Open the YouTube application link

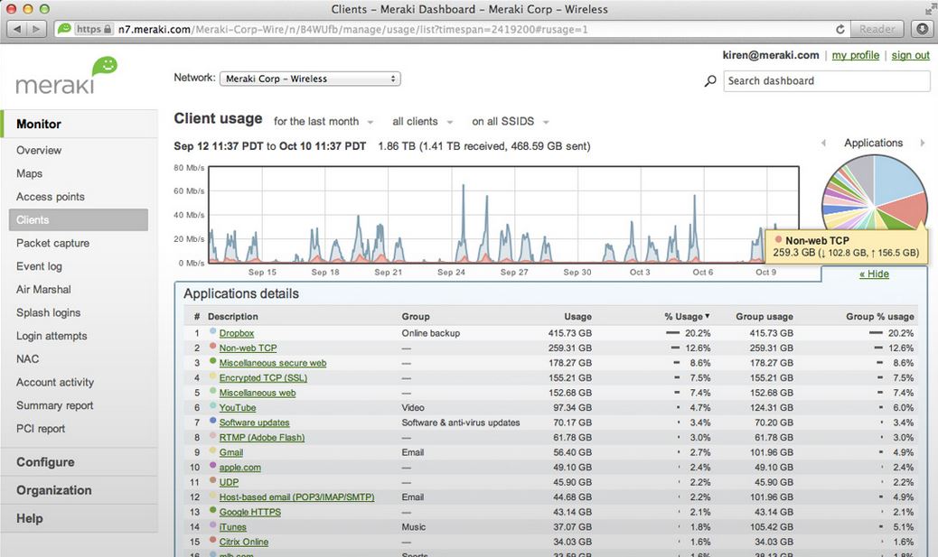pos(238,407)
